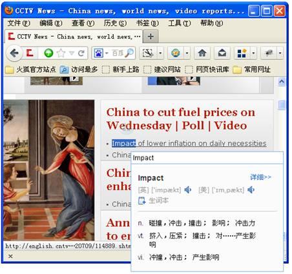
Task: Open the 'China to cut fuel prices' headline
Action: [x=181, y=119]
